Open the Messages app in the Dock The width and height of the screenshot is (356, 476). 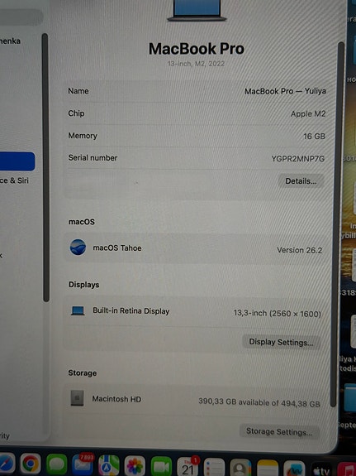pyautogui.click(x=57, y=464)
